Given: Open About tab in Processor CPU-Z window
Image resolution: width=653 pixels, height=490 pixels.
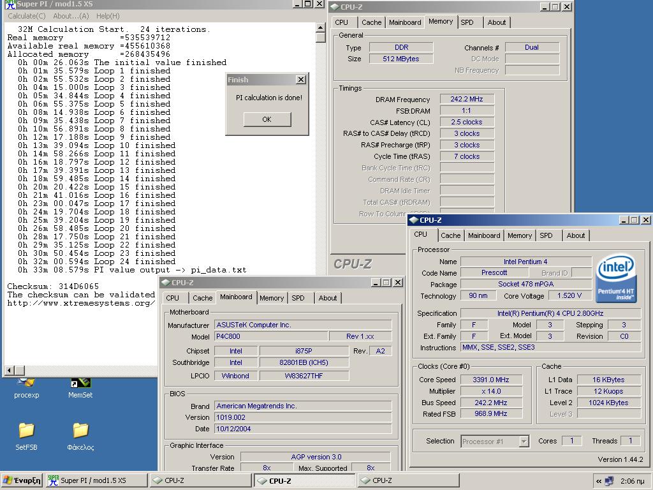Looking at the screenshot, I should (576, 235).
